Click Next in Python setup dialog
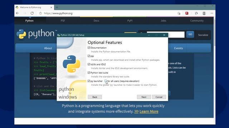Screen dimensions: 229x128 pyautogui.click(x=144, y=97)
